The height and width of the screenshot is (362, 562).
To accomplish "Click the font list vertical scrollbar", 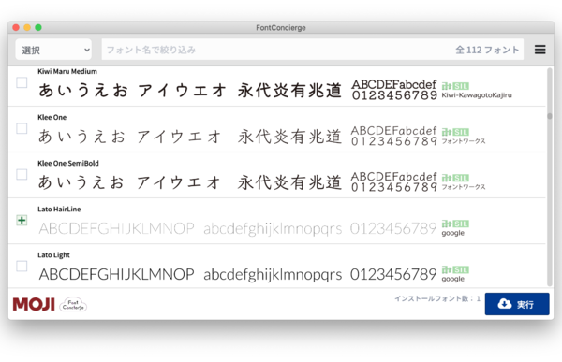I will point(550,177).
